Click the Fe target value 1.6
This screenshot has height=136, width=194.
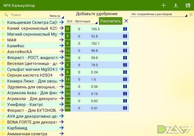[93, 79]
